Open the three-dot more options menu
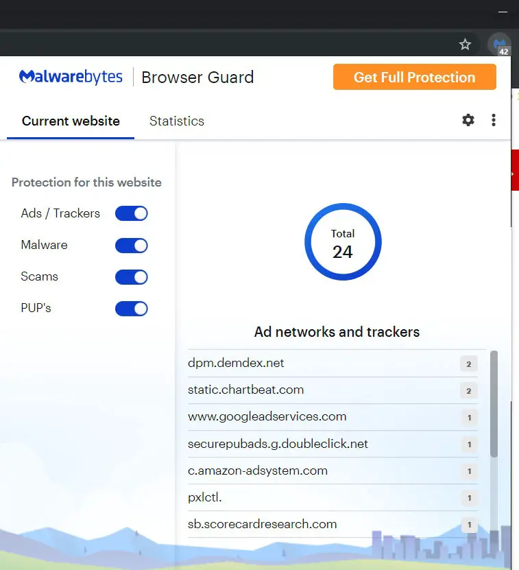This screenshot has width=519, height=570. pos(493,120)
